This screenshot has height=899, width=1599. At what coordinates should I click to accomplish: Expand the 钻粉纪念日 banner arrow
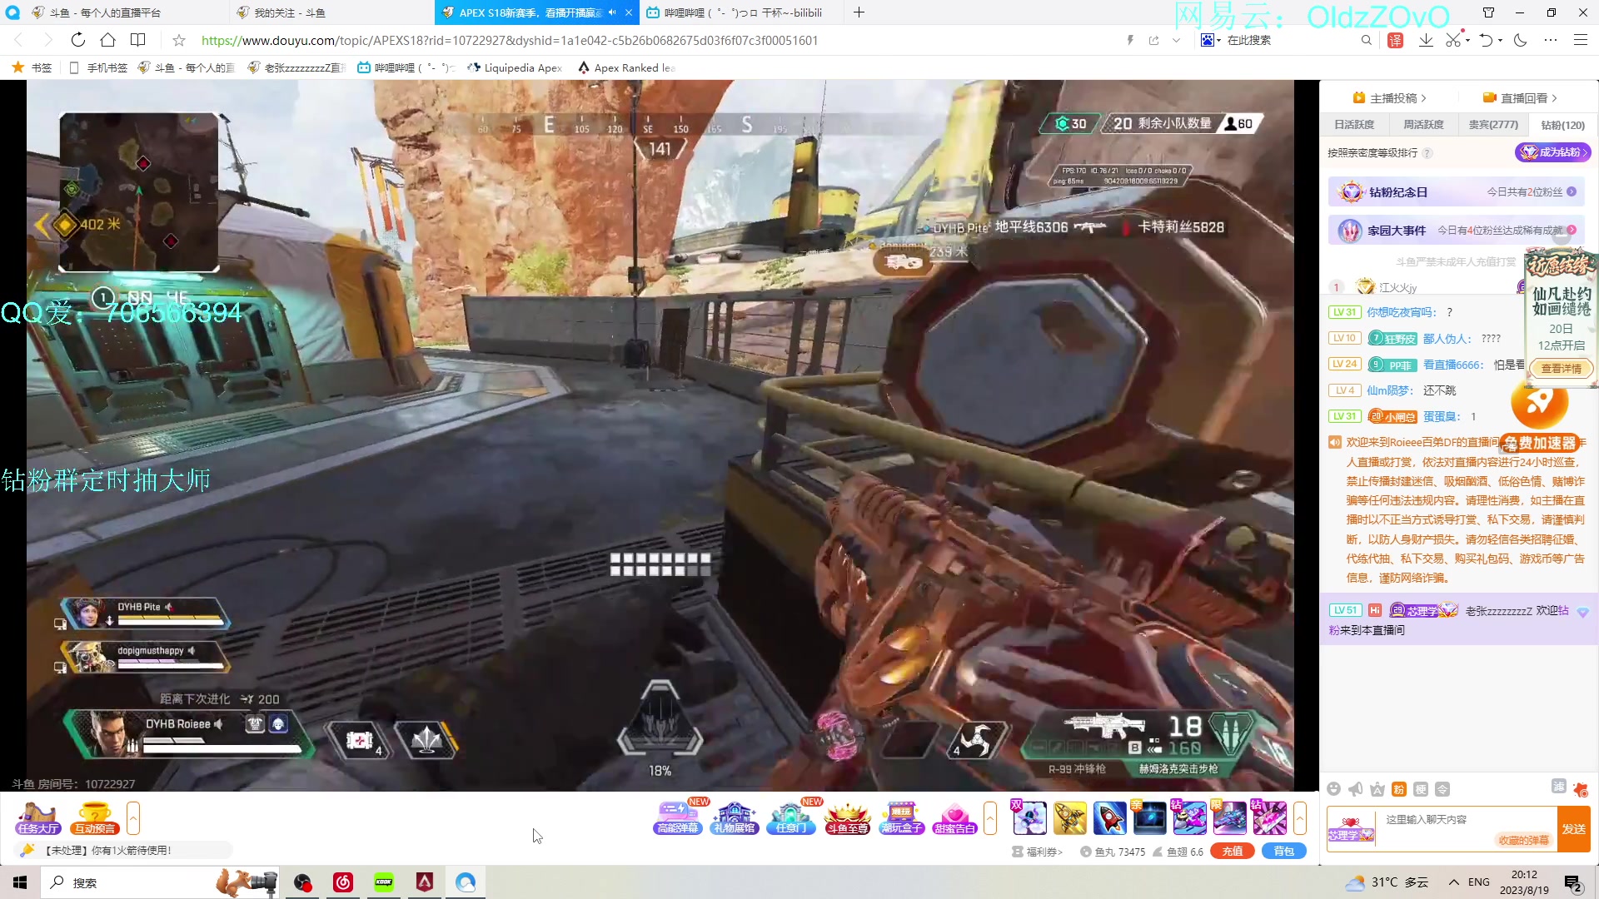(1572, 191)
